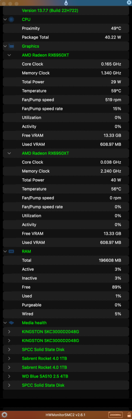Screen dimensions: 132x419
Task: Select the Package Total sensor row
Action: (66, 37)
